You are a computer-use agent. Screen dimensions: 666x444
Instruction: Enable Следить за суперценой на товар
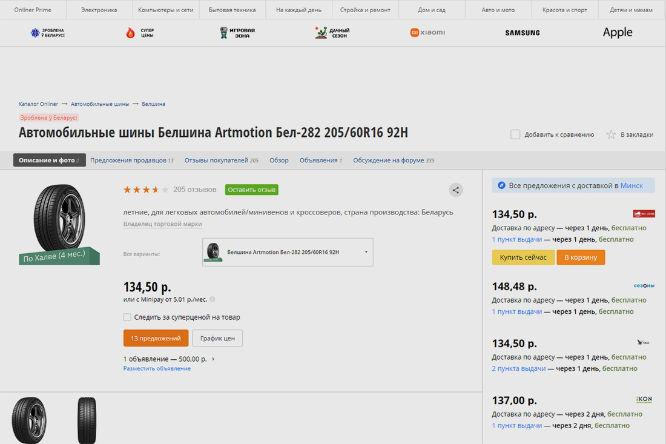[x=127, y=317]
